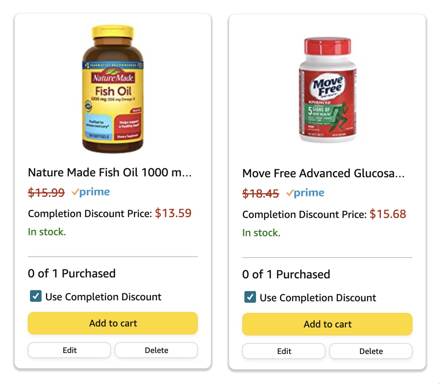Screen dimensions: 440x384
Task: Open the Nature Made Fish Oil product image
Action: pyautogui.click(x=112, y=87)
